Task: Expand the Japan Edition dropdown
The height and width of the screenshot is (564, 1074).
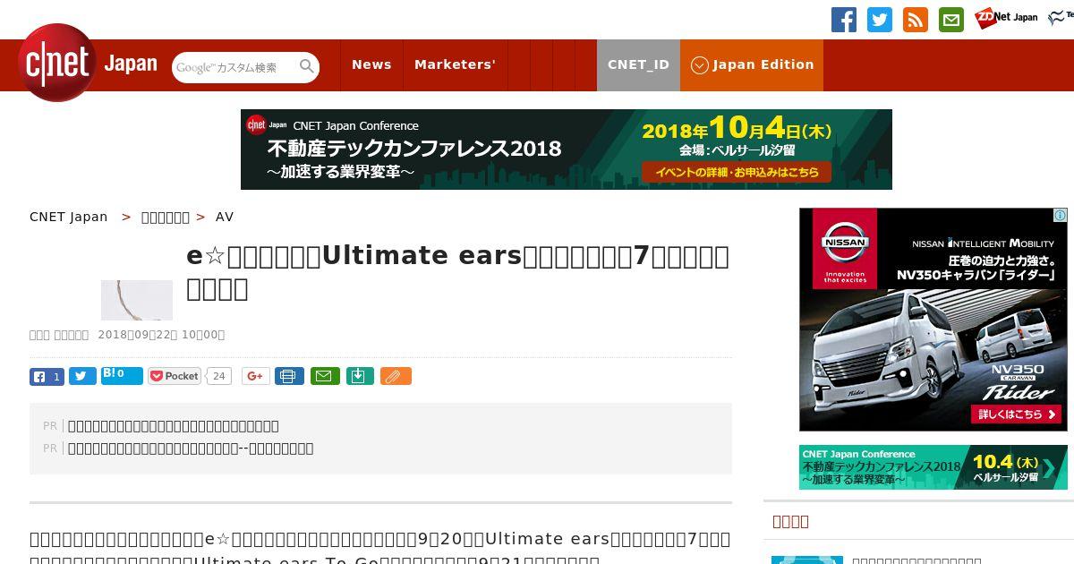Action: pyautogui.click(x=752, y=64)
